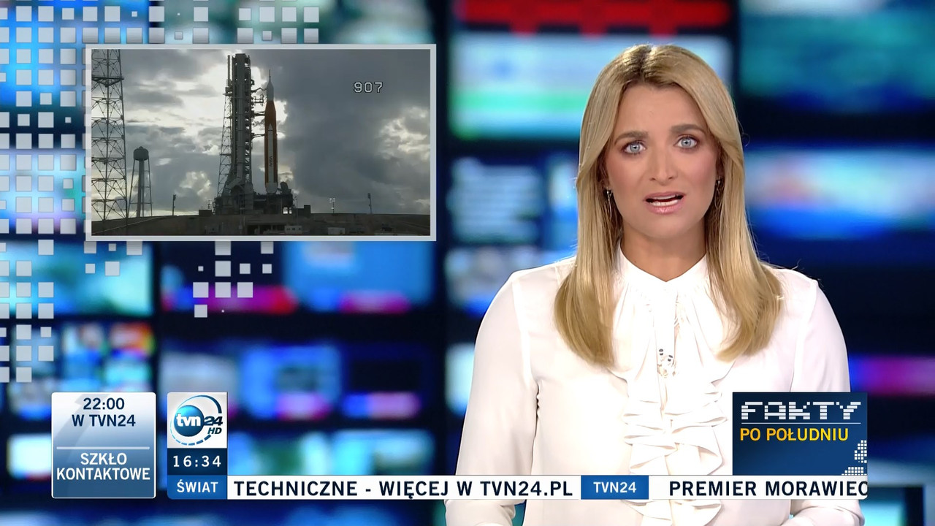The width and height of the screenshot is (935, 526).
Task: Click the blue TVN24 ticker separator badge
Action: [x=614, y=488]
